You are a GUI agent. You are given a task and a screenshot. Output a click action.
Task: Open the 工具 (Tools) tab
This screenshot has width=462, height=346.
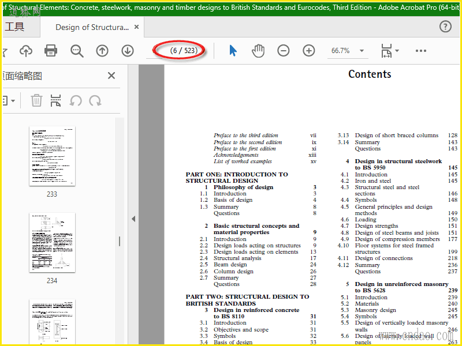click(x=15, y=27)
